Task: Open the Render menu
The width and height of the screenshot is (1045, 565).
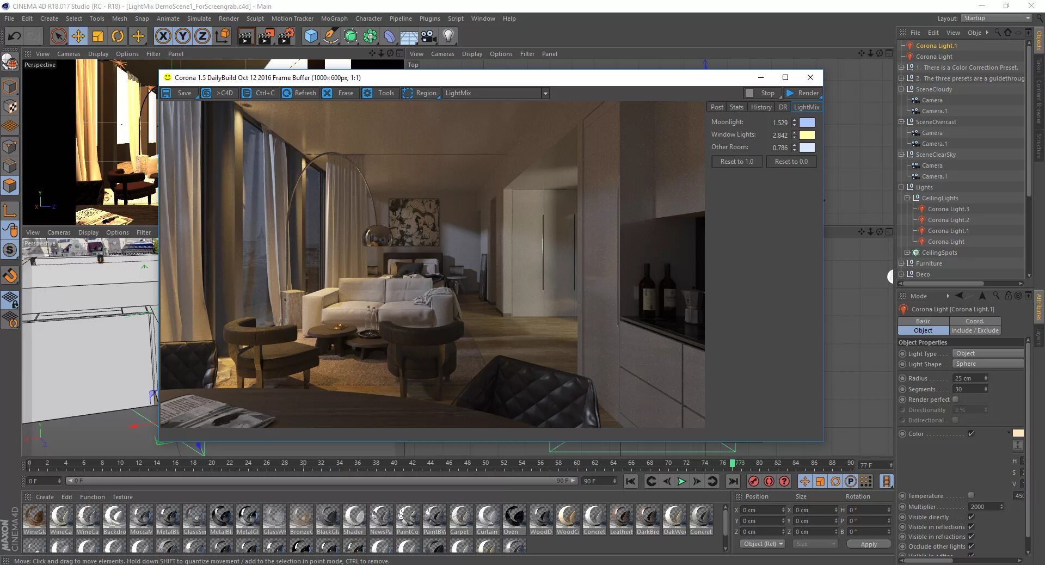Action: coord(228,18)
